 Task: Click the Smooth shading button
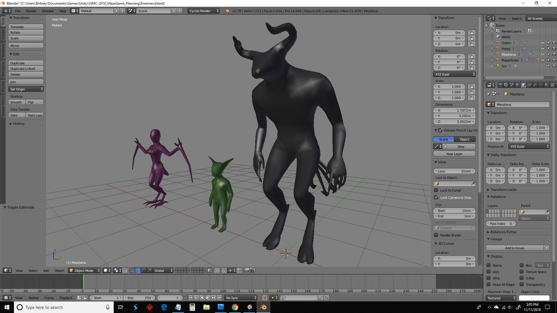tap(17, 102)
